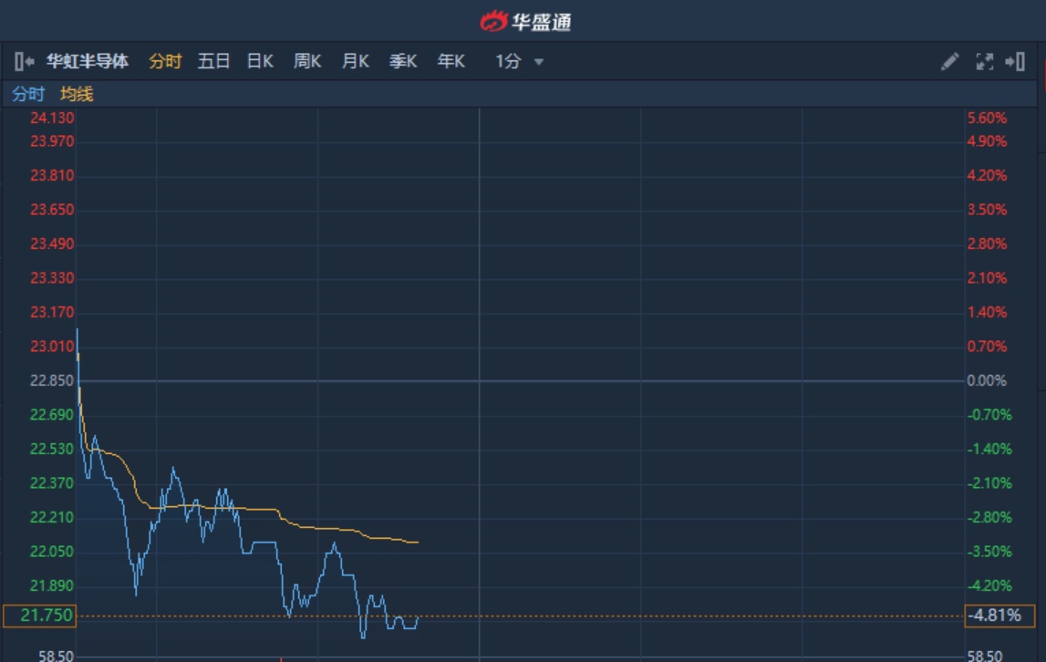Open the 日K chart tab
Screen dimensions: 1046x662
pyautogui.click(x=260, y=62)
